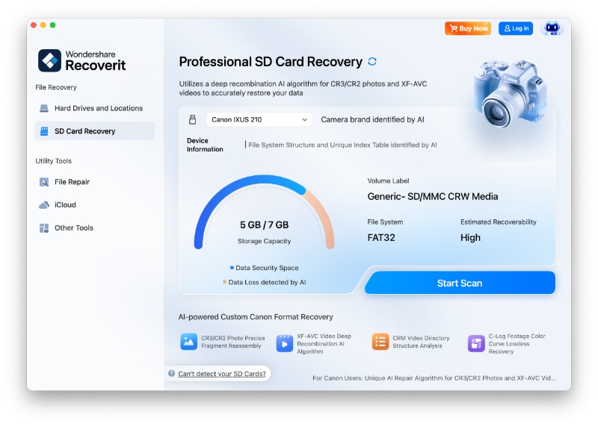
Task: Click the SD card device icon beside dropdown
Action: point(193,119)
